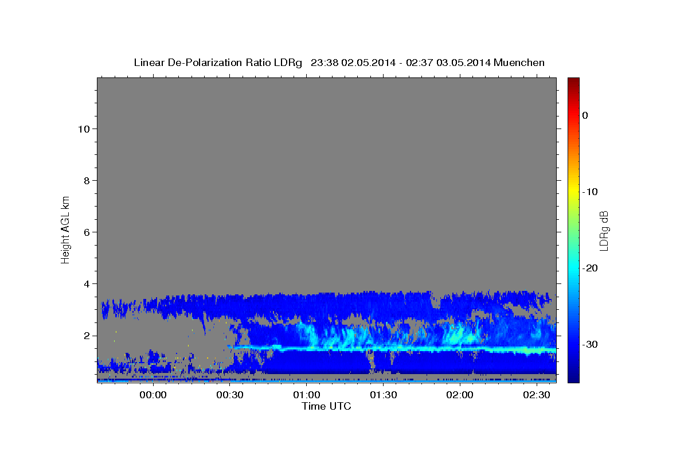Select the 02:00 time tick label
This screenshot has height=459, width=688.
(460, 395)
